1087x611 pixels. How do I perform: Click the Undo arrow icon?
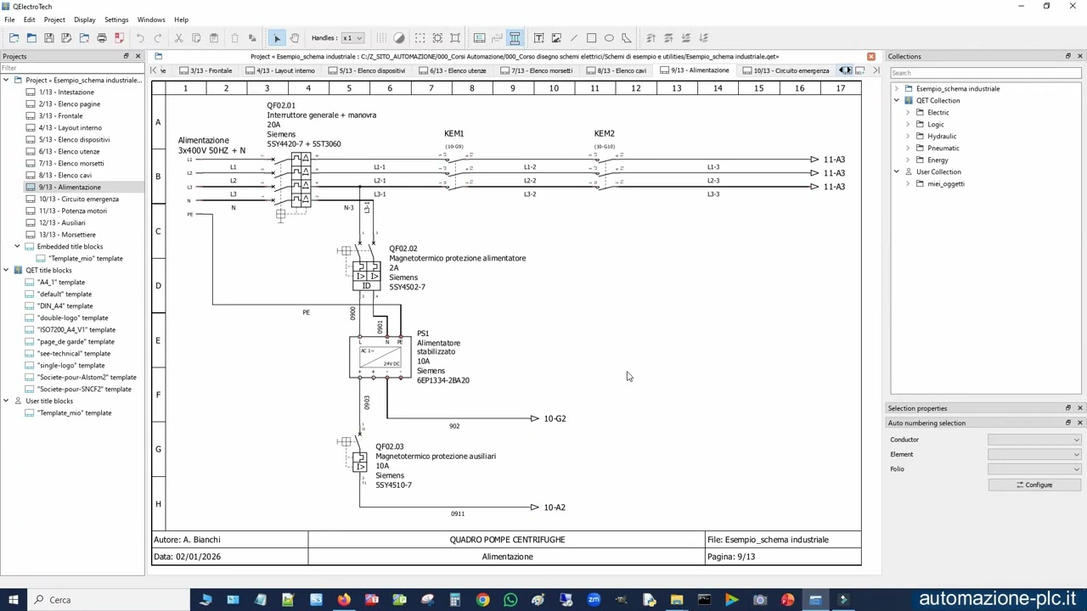point(140,37)
